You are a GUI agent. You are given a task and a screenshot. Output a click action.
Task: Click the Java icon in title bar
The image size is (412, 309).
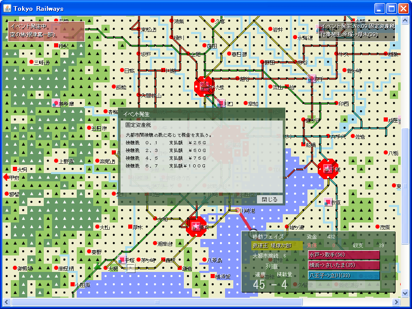7,8
